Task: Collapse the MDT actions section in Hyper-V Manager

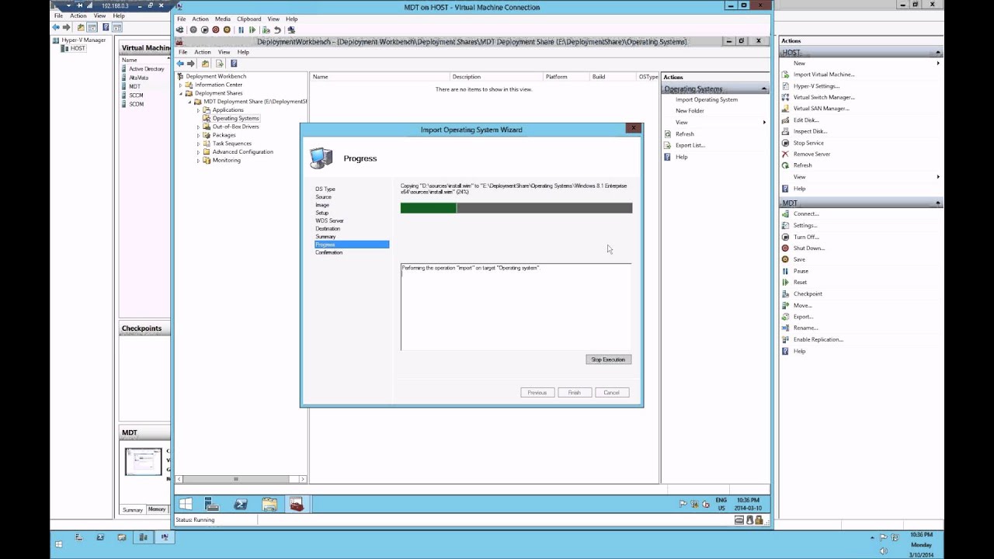Action: 938,203
